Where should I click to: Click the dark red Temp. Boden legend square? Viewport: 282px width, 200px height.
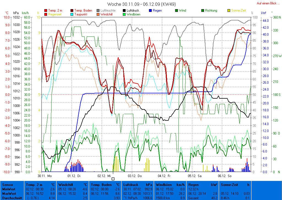tap(72, 11)
